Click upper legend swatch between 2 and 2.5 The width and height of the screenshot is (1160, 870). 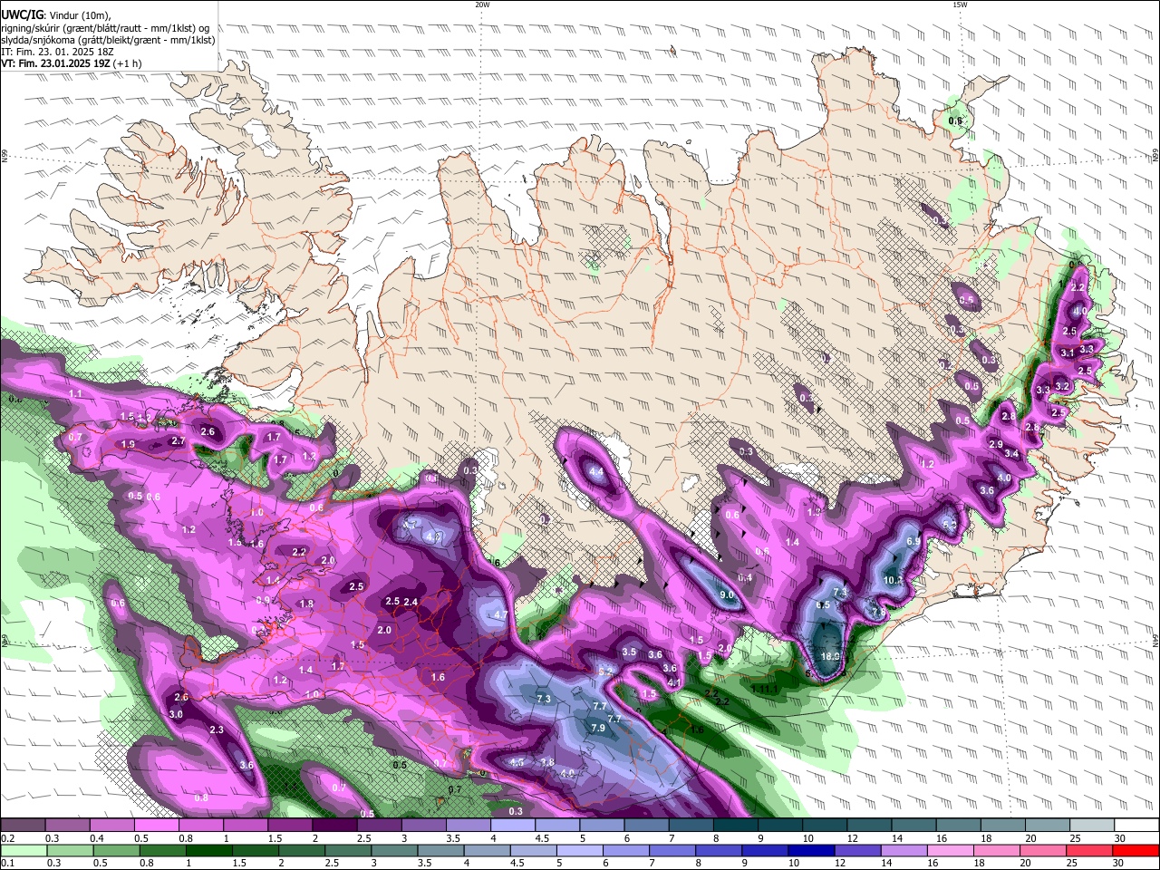[334, 826]
